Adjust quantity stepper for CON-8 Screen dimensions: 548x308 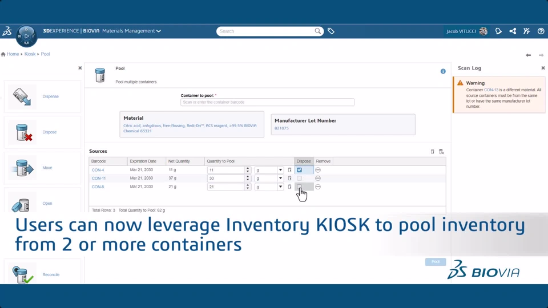(248, 187)
